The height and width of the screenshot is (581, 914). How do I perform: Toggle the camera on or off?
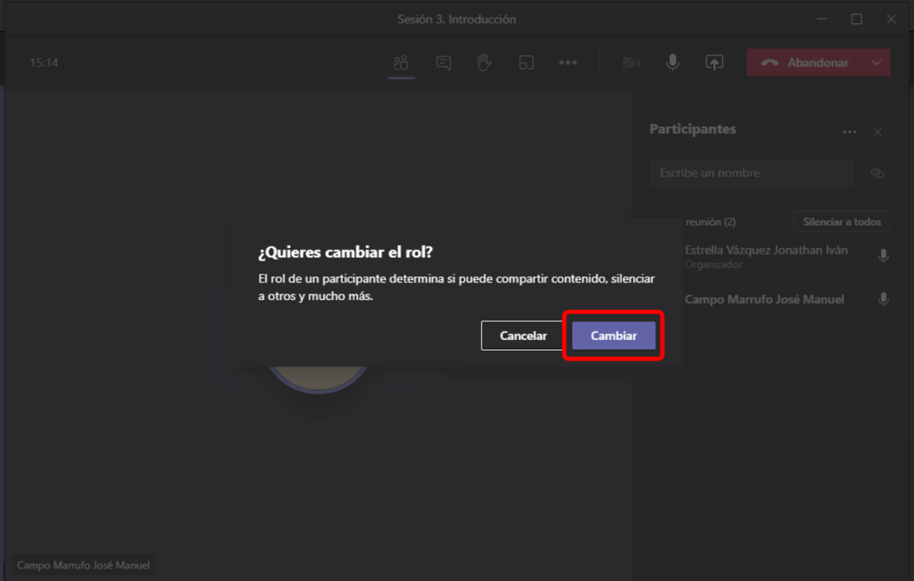pos(631,62)
